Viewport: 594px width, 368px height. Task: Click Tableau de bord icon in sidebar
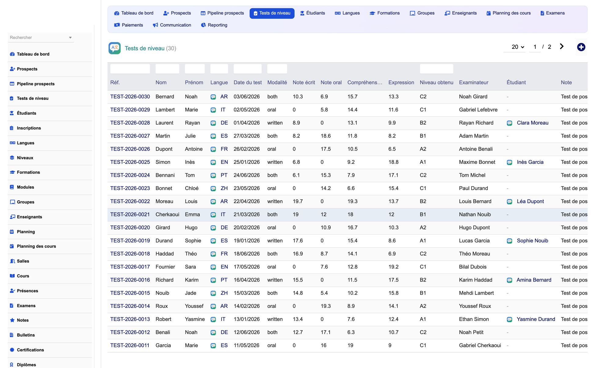pyautogui.click(x=12, y=54)
